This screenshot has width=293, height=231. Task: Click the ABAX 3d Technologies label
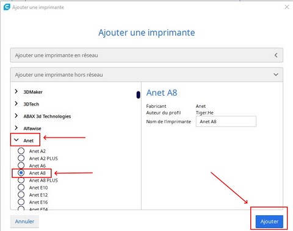(47, 116)
